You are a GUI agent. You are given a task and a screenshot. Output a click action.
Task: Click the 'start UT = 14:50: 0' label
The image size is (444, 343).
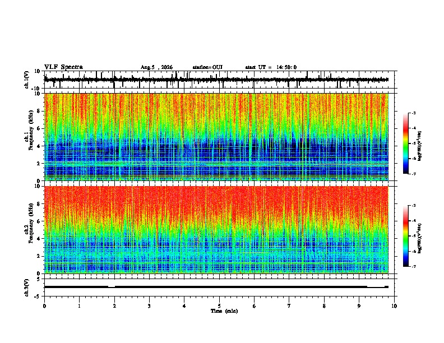(x=271, y=67)
